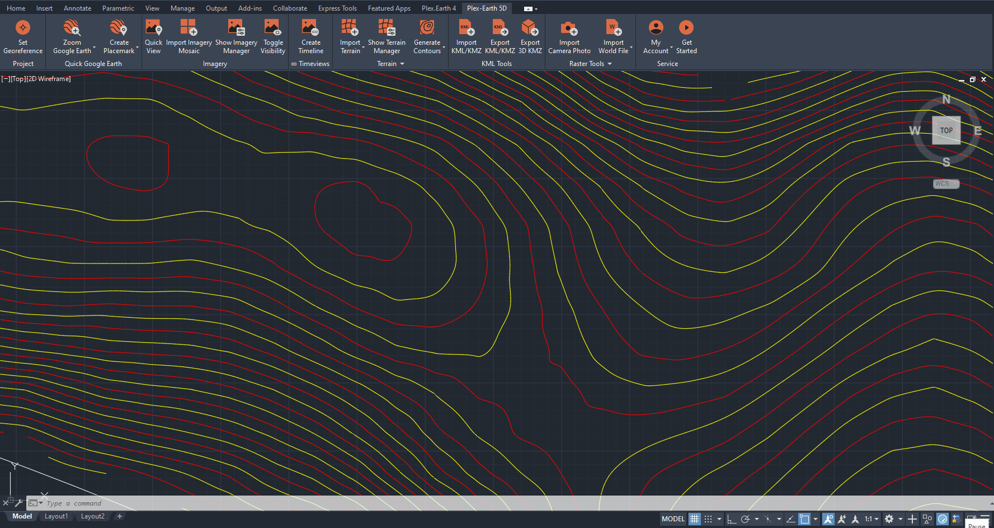The width and height of the screenshot is (994, 528).
Task: Click the [Top] view control label
Action: (x=18, y=79)
